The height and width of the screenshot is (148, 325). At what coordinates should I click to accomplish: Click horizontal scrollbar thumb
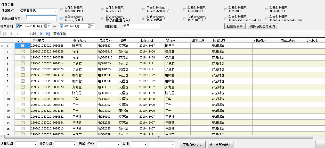click(158, 137)
